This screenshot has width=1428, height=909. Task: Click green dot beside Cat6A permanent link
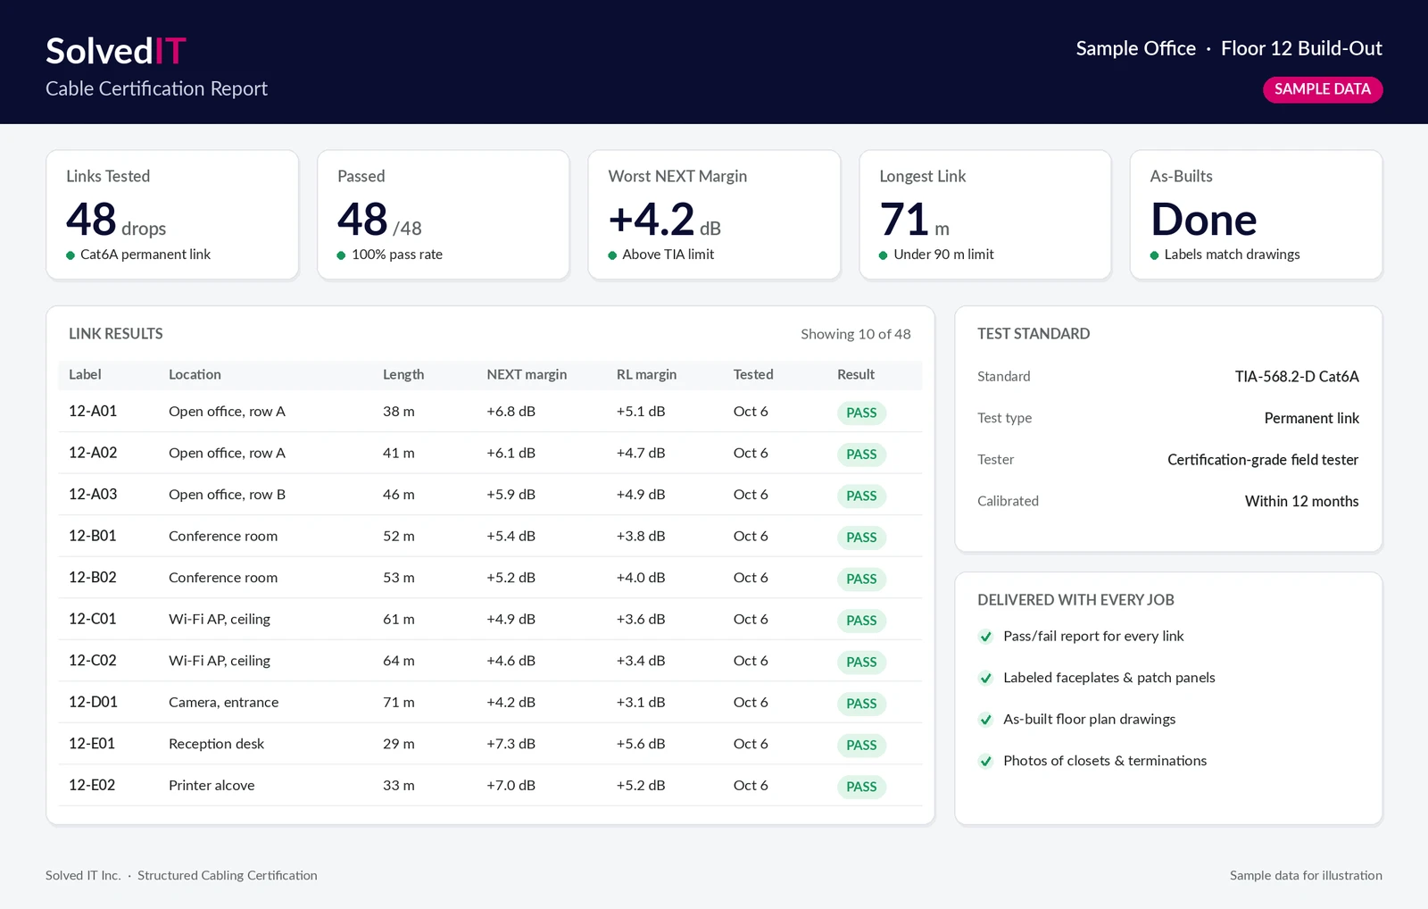71,255
